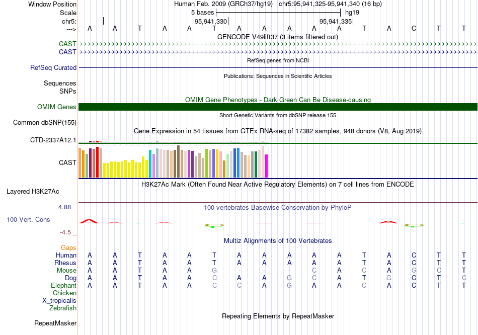Click the 5 bases scale bar label
The width and height of the screenshot is (478, 335).
(x=202, y=13)
